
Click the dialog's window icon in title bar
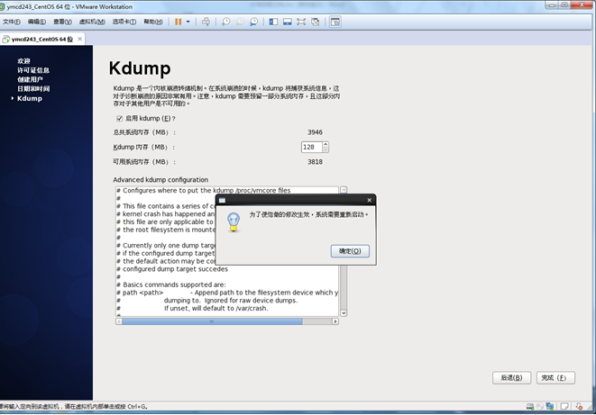click(x=222, y=200)
